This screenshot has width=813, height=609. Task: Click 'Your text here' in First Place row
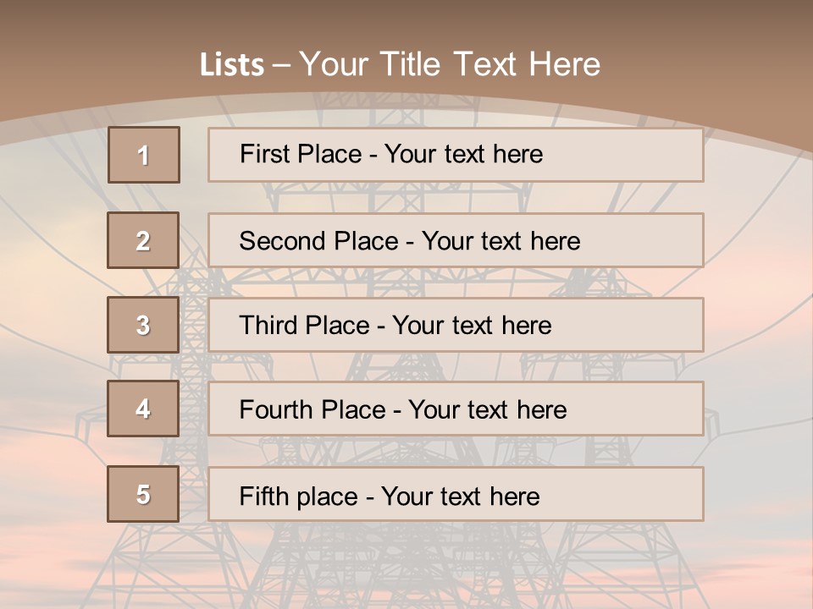pyautogui.click(x=464, y=154)
